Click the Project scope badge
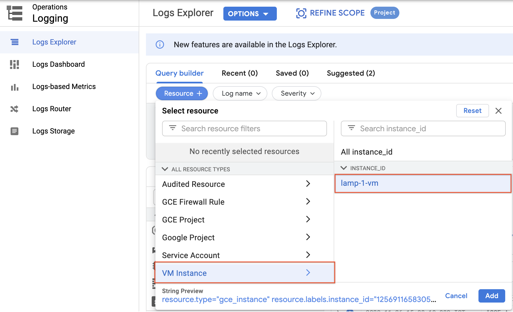 coord(385,13)
